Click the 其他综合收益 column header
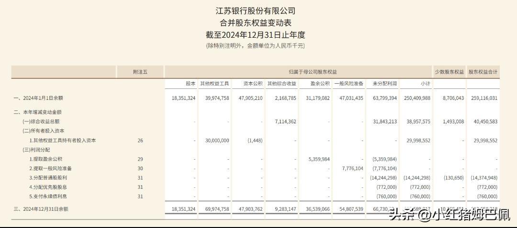This screenshot has height=228, width=517. point(281,84)
